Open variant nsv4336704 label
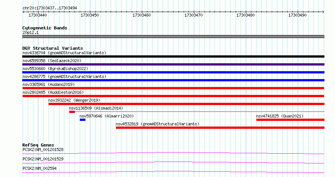335x177 pixels. pos(64,53)
